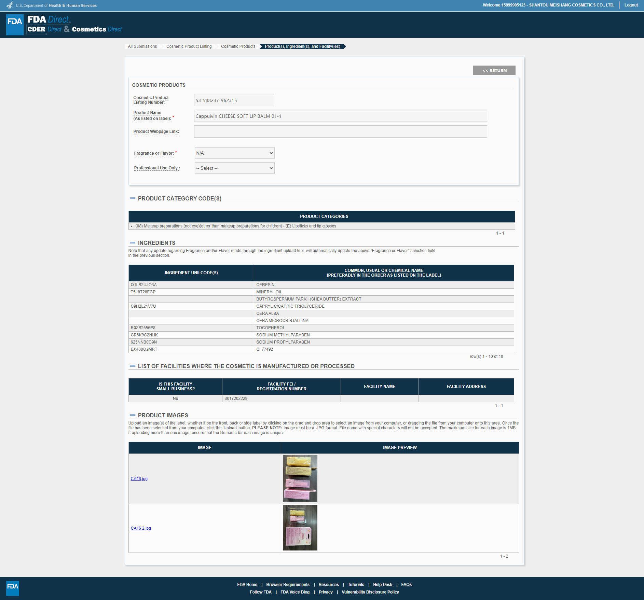
Task: Click the Product Webpage Link field
Action: (340, 131)
